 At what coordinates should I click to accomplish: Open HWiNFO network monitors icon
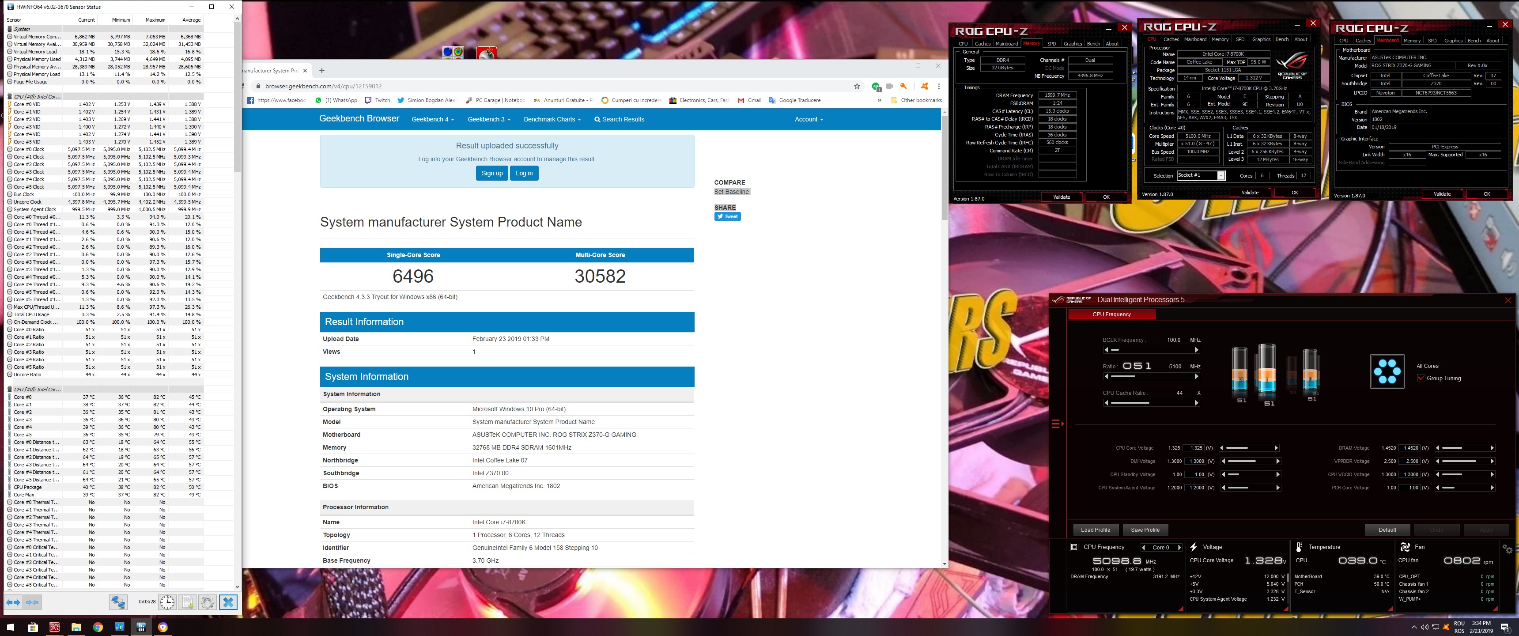tap(118, 602)
